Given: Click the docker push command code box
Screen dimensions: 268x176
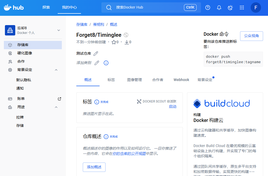Looking at the screenshot, I should tap(233, 59).
